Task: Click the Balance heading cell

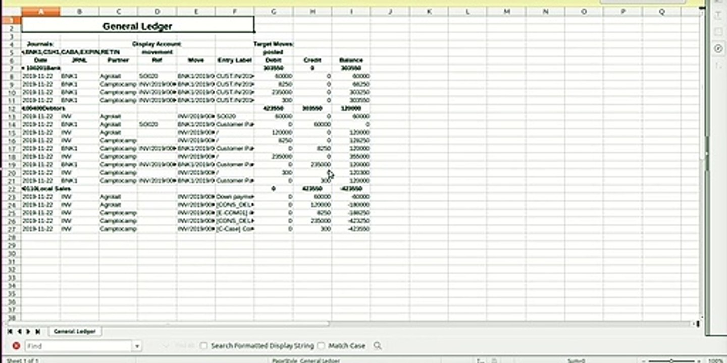Action: (x=351, y=60)
